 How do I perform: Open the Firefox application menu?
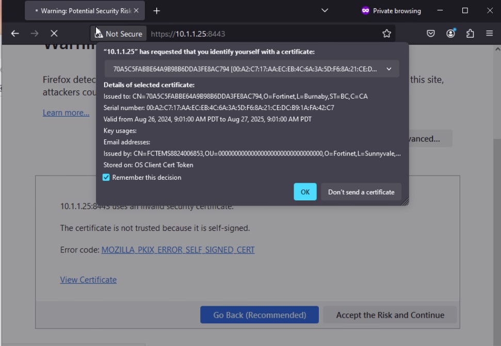point(490,34)
